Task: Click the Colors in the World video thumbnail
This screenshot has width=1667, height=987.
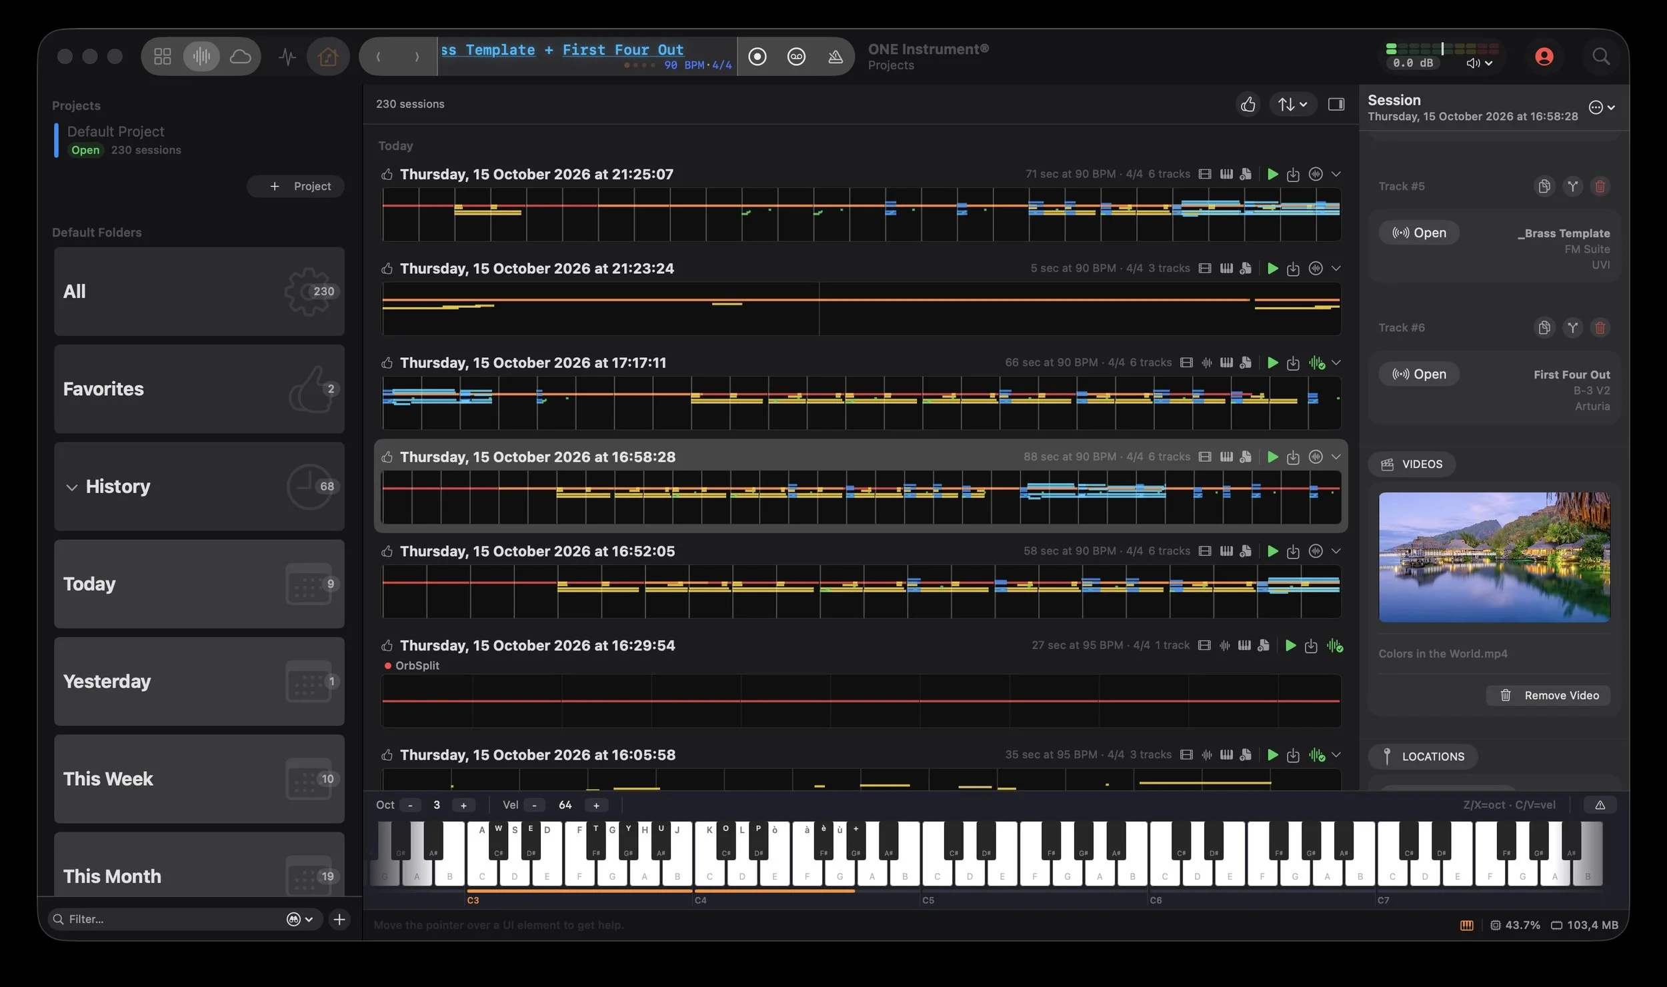Action: 1494,557
